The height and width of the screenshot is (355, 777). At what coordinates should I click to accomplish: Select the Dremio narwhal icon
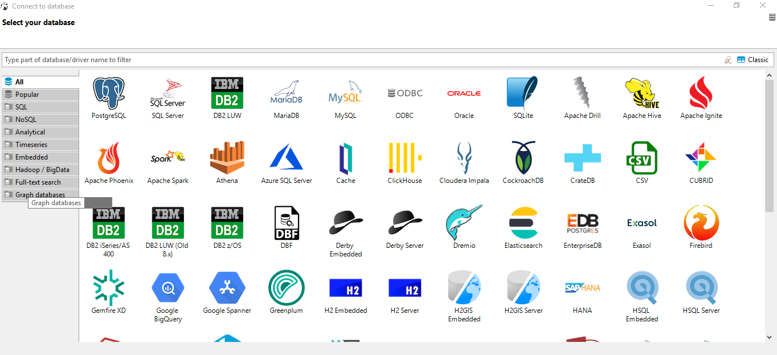pyautogui.click(x=464, y=223)
